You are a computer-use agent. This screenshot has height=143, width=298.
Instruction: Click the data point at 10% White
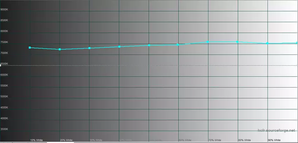[x=30, y=47]
